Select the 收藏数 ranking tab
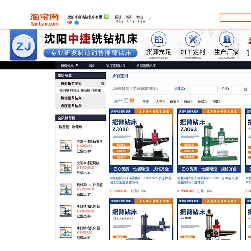 coord(77,127)
